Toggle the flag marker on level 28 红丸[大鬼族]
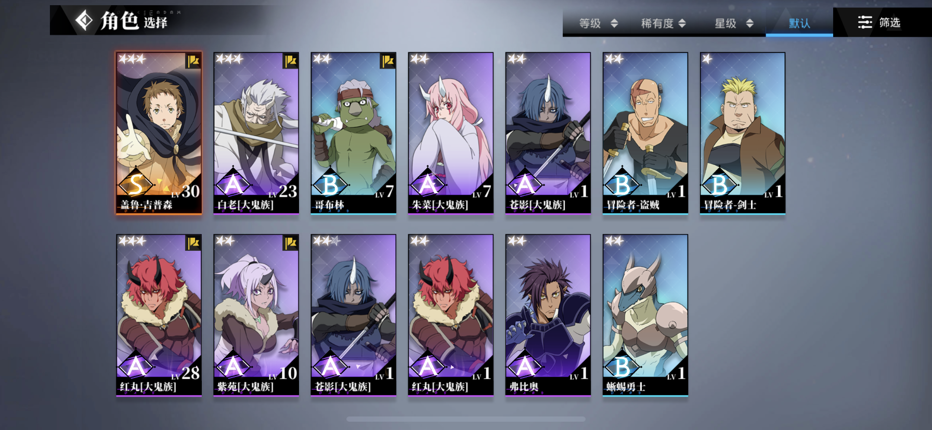This screenshot has height=430, width=932. pos(193,243)
